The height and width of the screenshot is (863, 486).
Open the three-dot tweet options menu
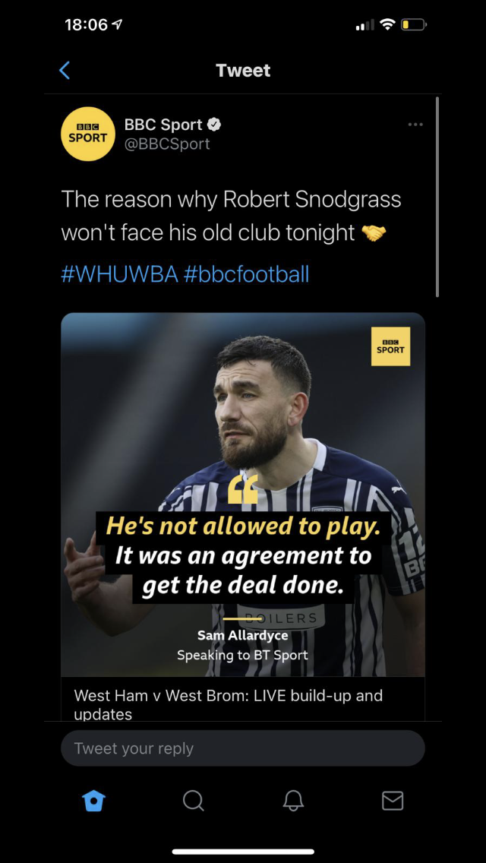pos(415,125)
